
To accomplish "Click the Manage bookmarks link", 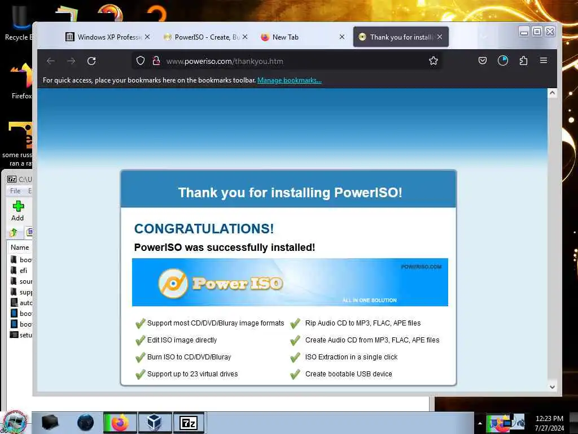I will [290, 80].
